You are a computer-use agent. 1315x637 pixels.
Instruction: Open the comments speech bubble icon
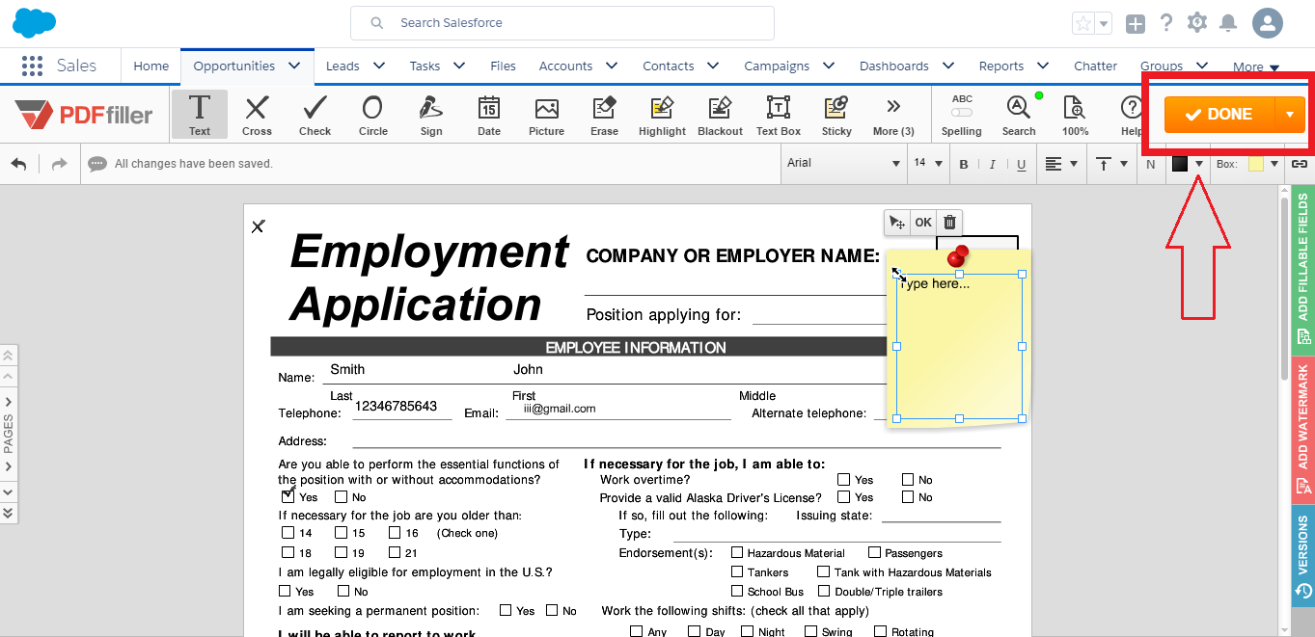(97, 164)
